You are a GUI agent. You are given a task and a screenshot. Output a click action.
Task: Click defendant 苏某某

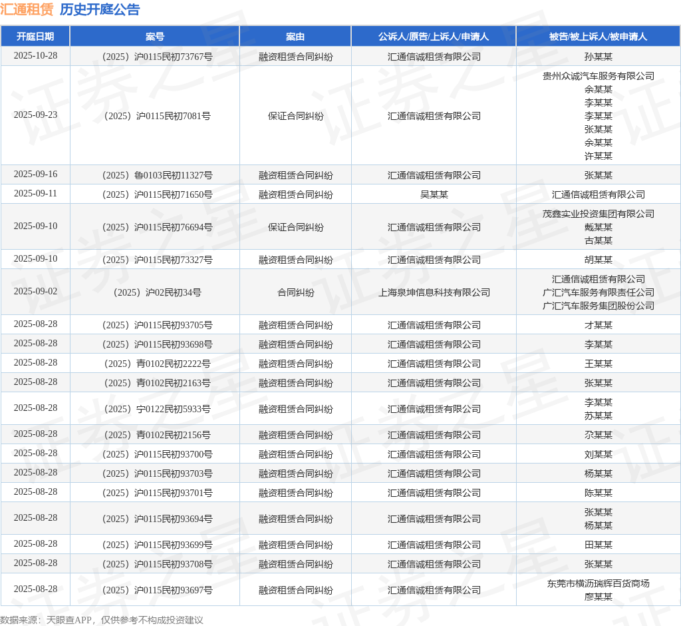598,416
